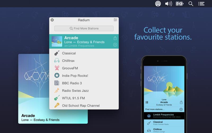Screen dimensions: 212x133
Task: Open Radium menu bar broadcast icon
Action: [x=158, y=4]
